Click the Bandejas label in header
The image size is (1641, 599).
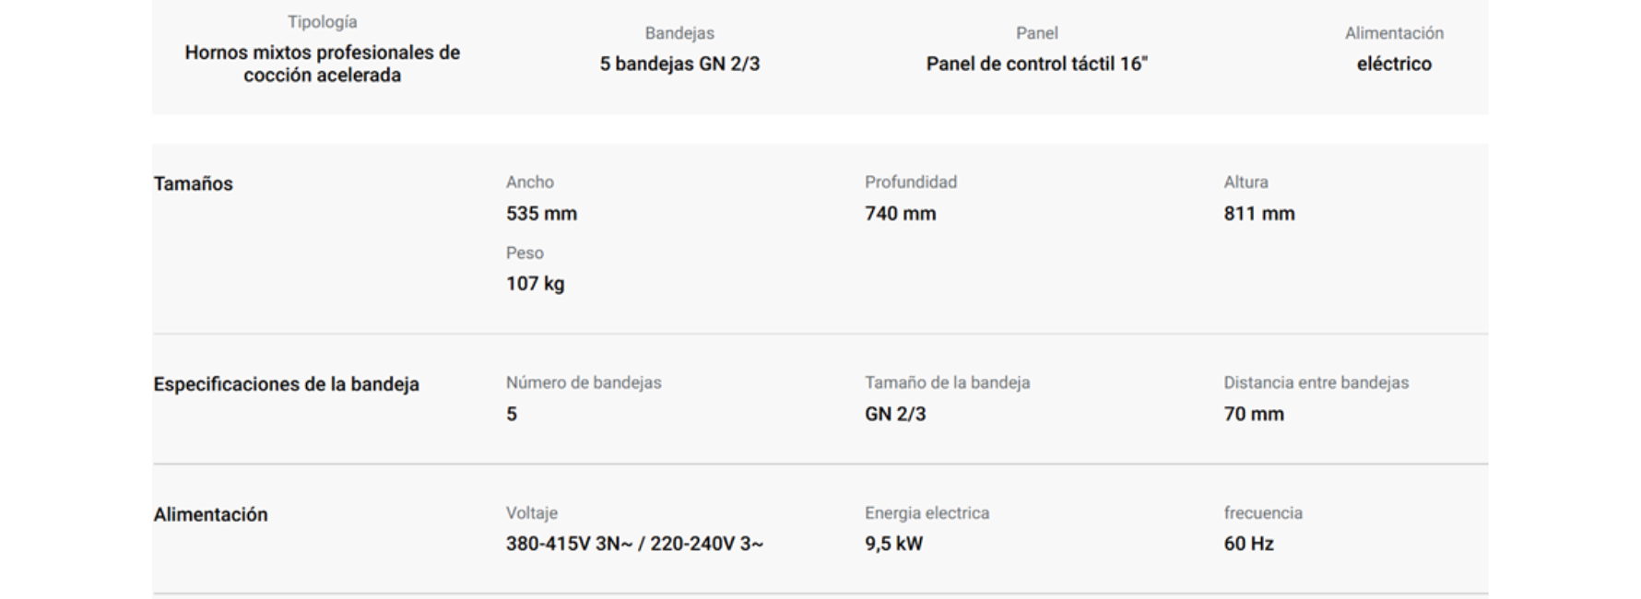pos(679,33)
